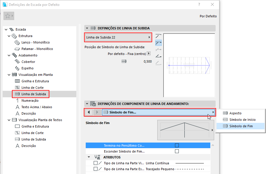Open Linha de Subida 22 dropdown
The height and width of the screenshot is (174, 266).
[118, 37]
